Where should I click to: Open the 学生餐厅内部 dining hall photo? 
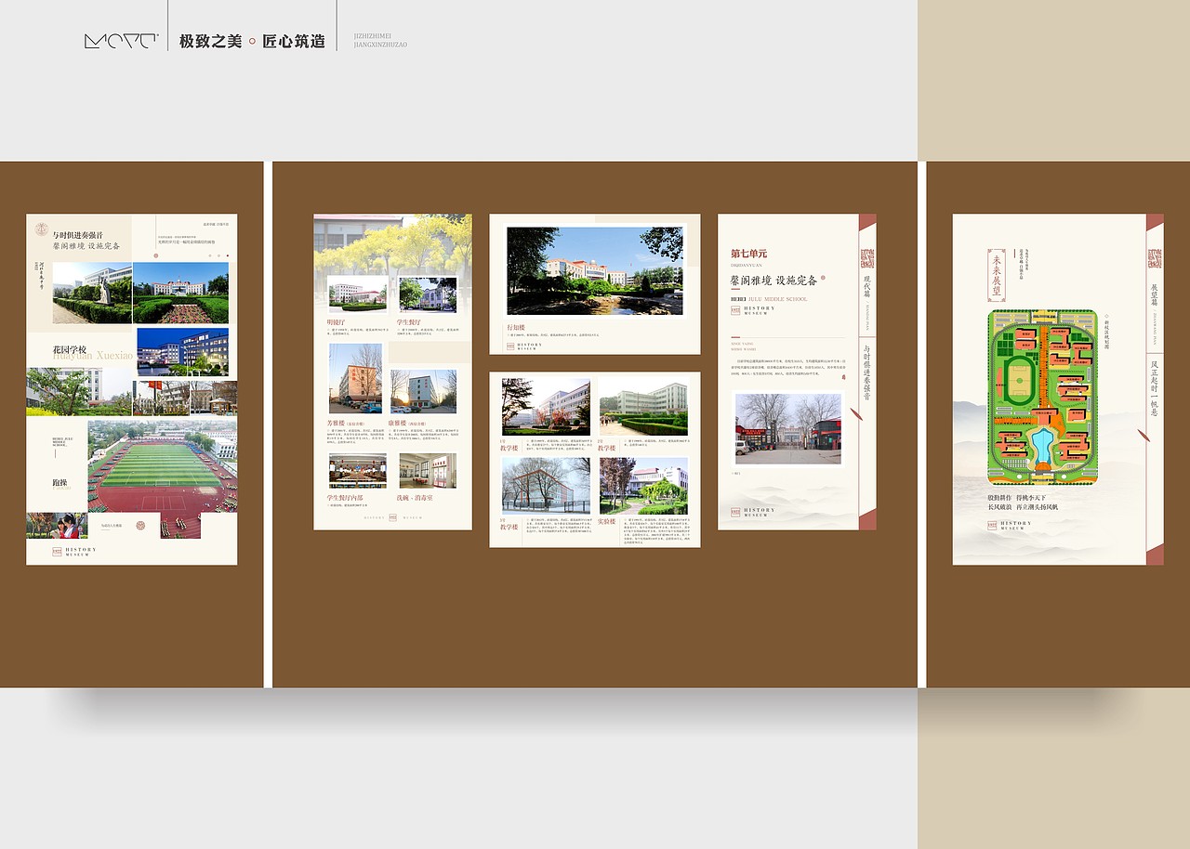click(x=358, y=471)
